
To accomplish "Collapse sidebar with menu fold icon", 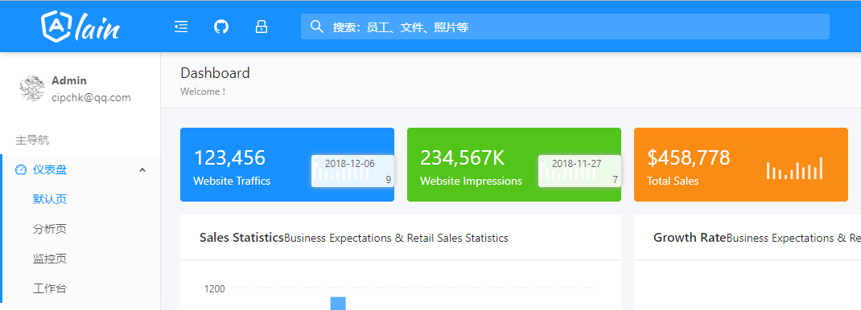I will 181,27.
